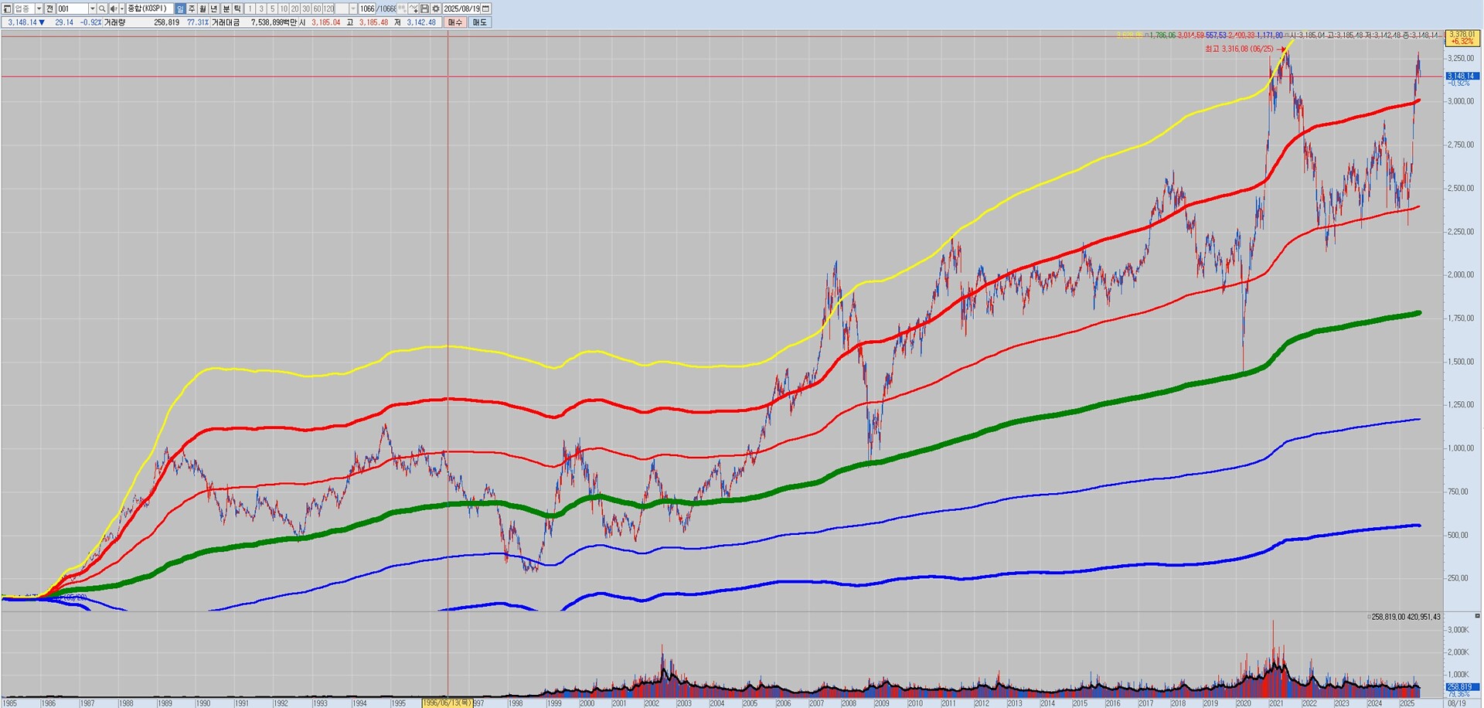Select the yearly (년) period tab
Screen dimensions: 1484x708
coord(215,9)
